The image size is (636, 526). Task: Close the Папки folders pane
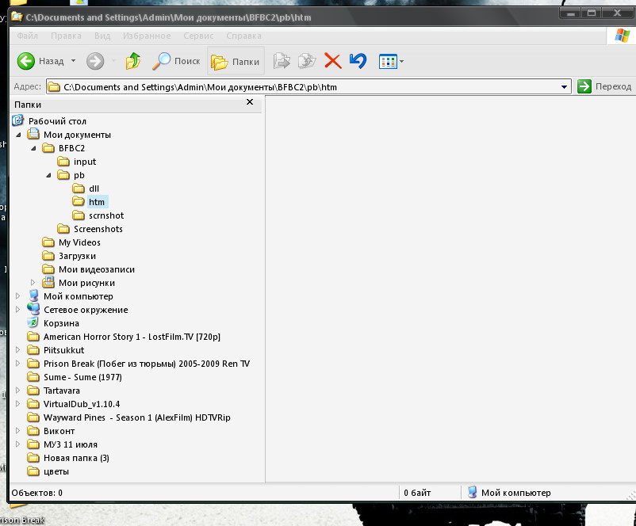[x=250, y=102]
